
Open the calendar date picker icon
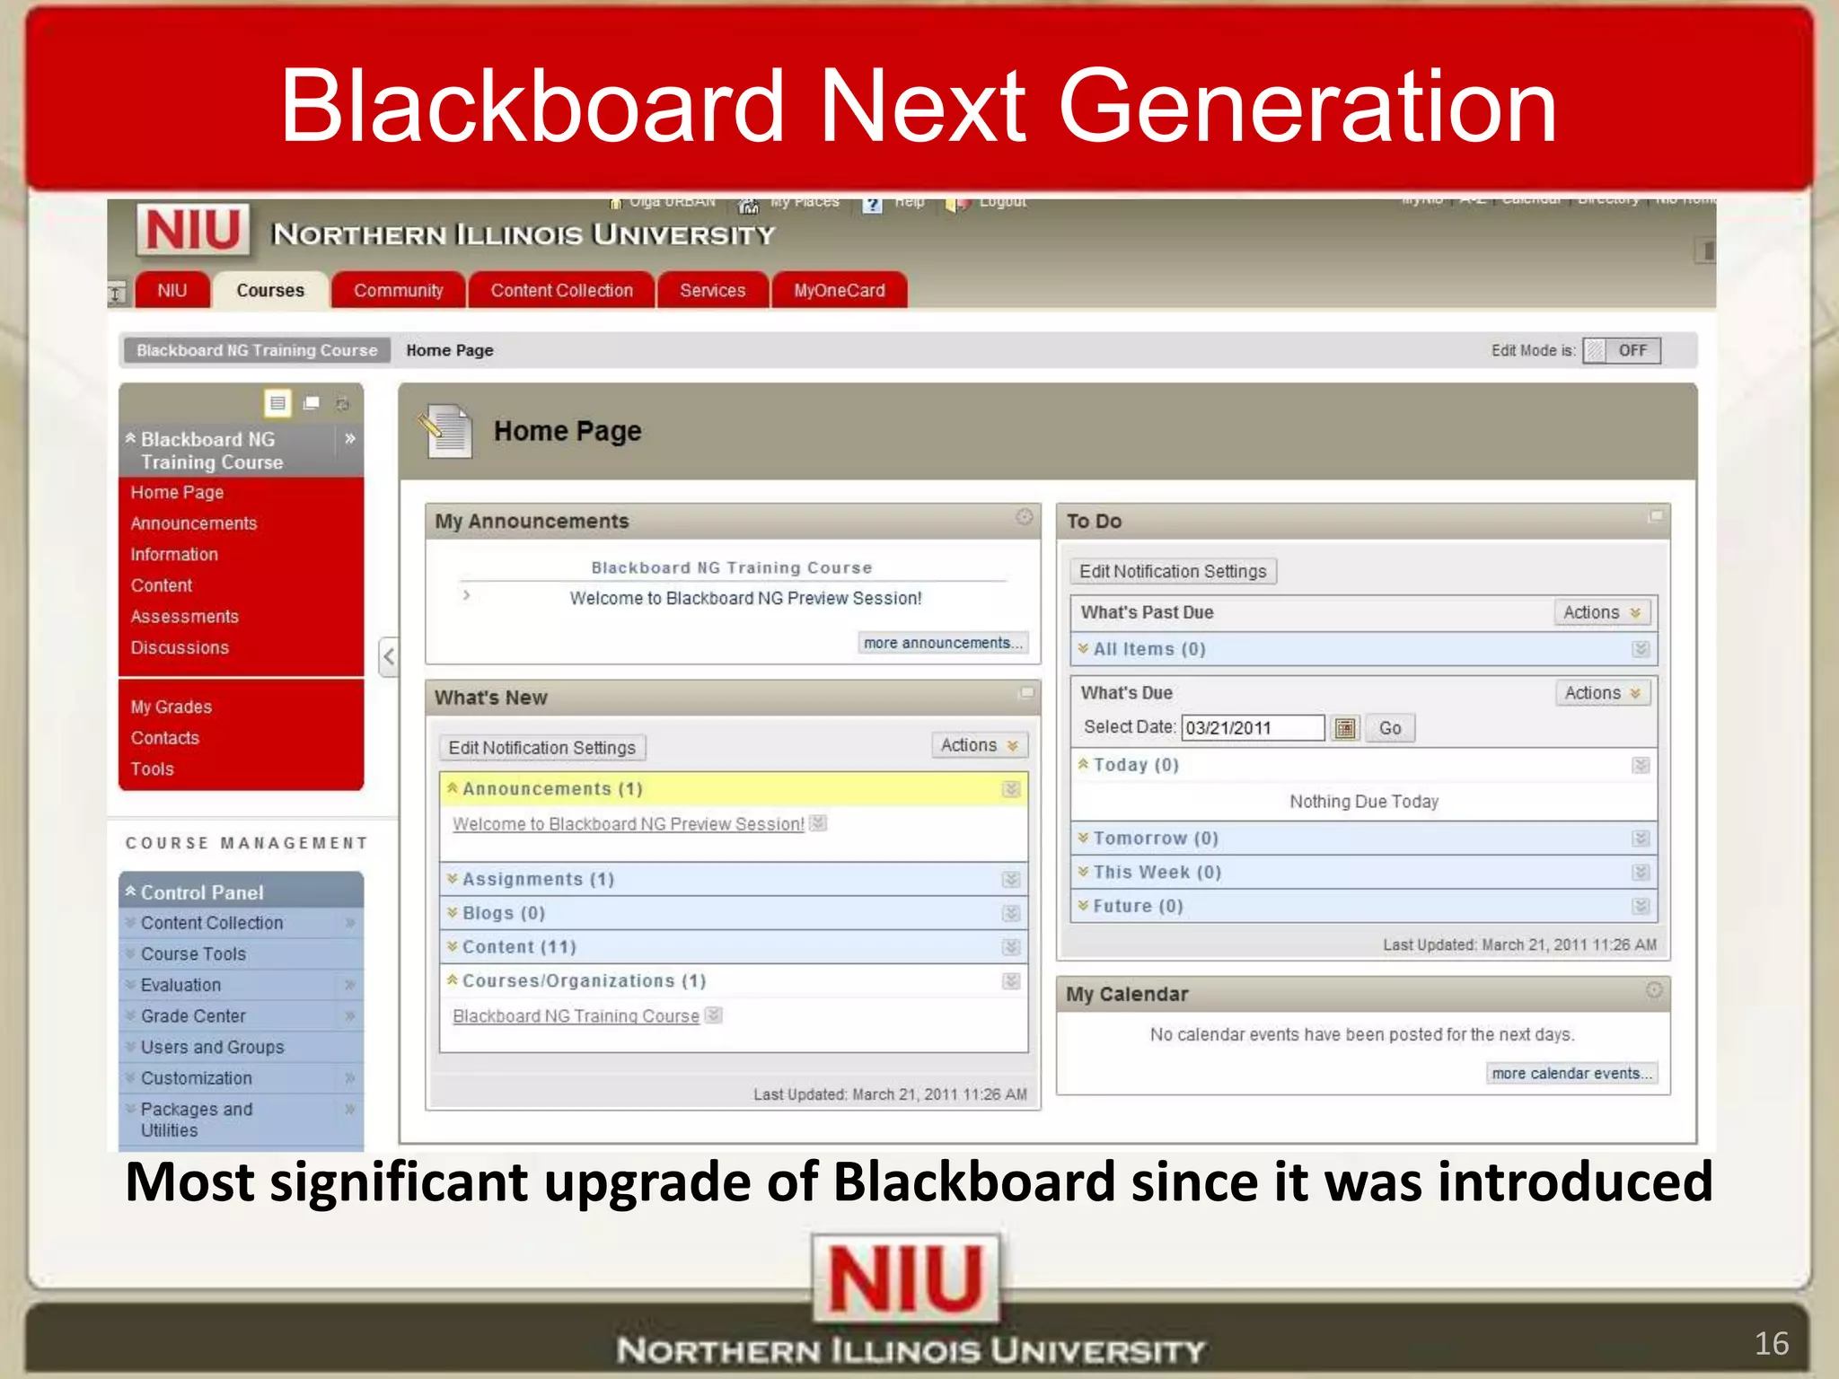point(1344,728)
